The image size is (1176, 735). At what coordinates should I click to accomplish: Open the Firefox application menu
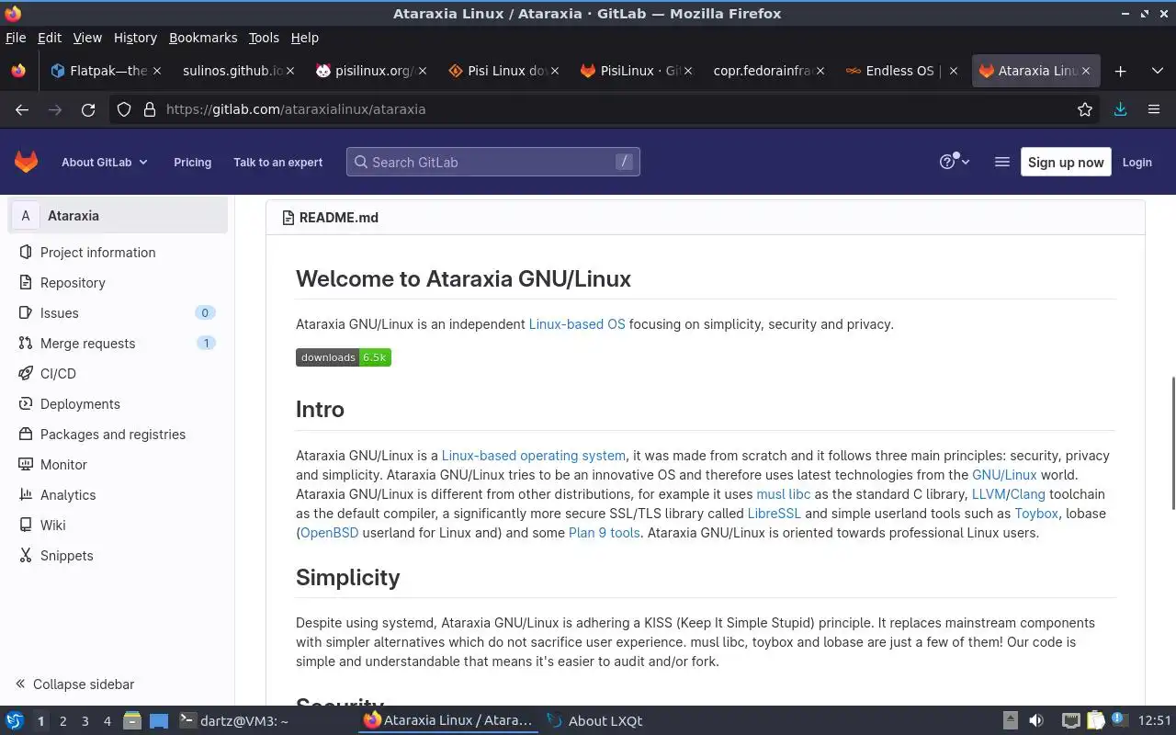pos(1154,109)
